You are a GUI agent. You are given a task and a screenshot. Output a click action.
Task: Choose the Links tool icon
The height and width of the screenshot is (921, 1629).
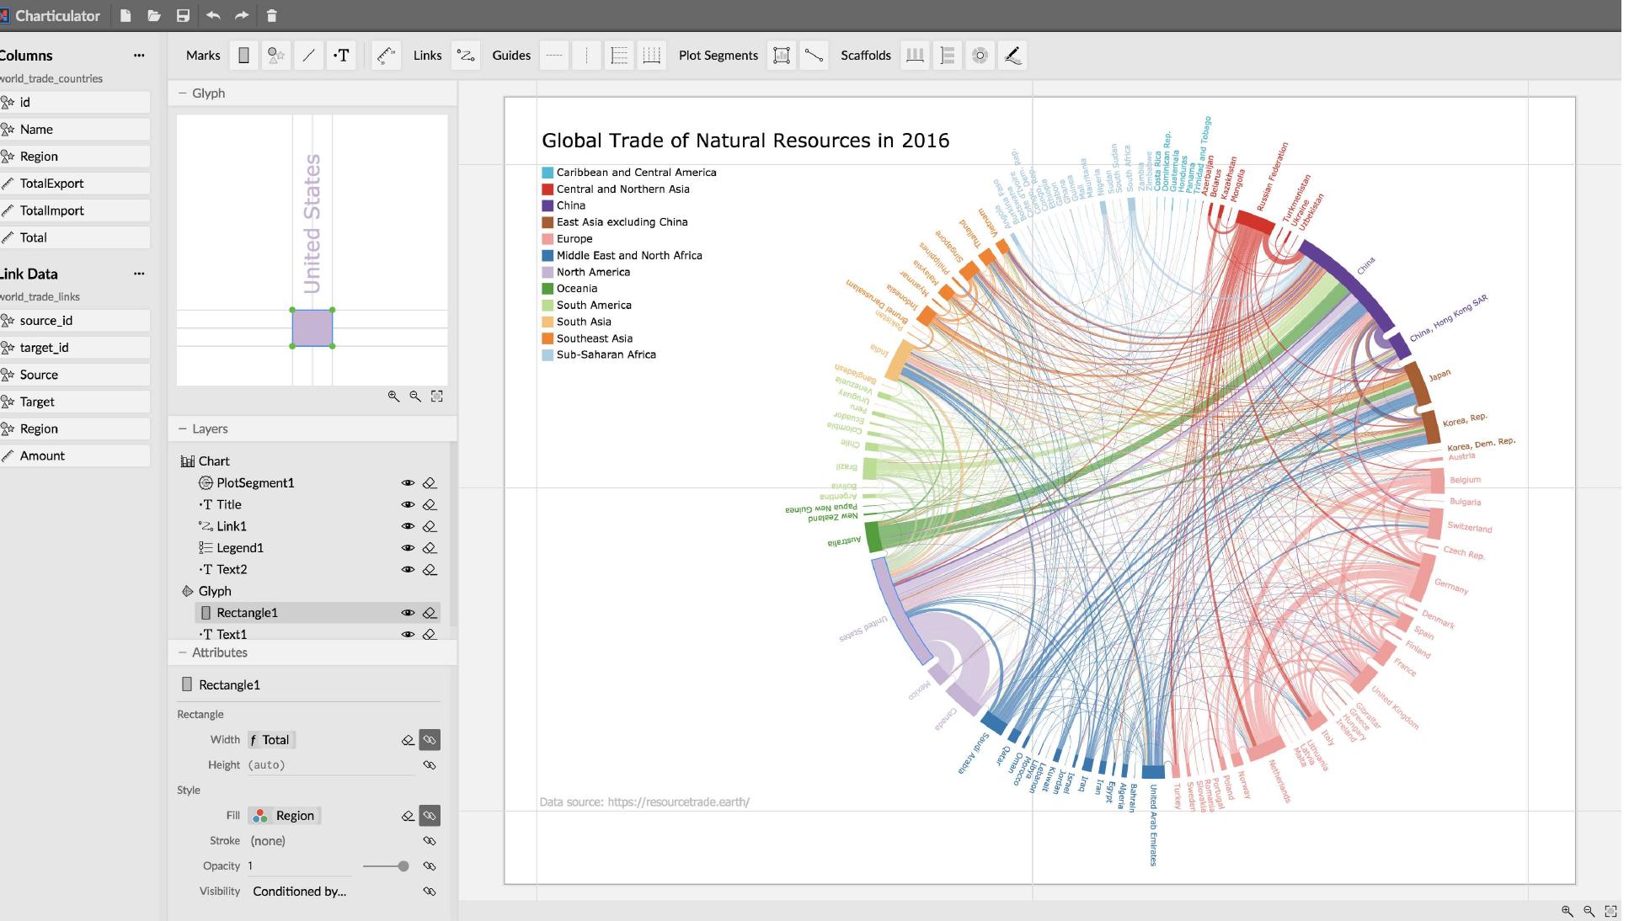click(466, 56)
